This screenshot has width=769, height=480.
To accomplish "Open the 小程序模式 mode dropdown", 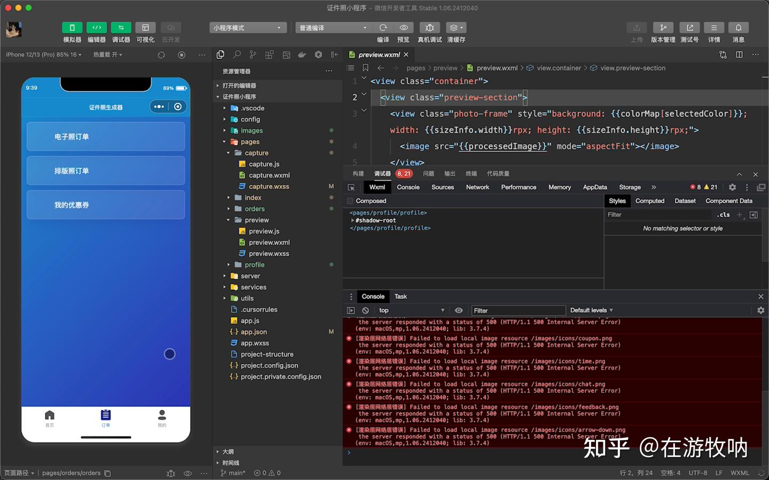I will tap(247, 28).
